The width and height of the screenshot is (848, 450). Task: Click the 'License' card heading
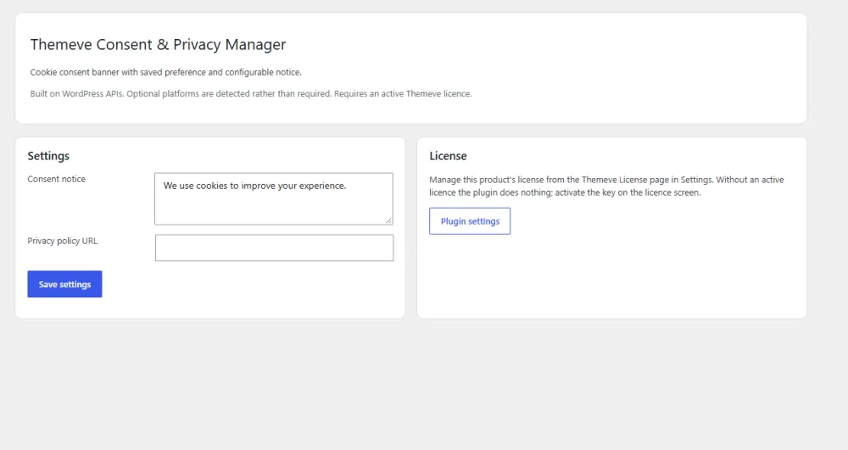click(448, 156)
